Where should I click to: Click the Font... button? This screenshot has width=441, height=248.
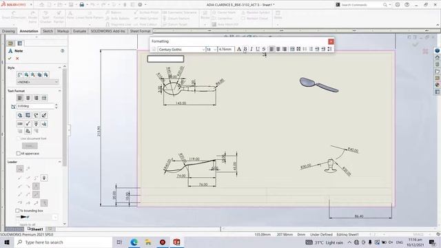point(30,146)
